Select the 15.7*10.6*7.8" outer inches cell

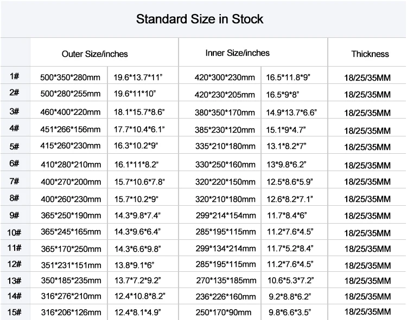pyautogui.click(x=139, y=182)
